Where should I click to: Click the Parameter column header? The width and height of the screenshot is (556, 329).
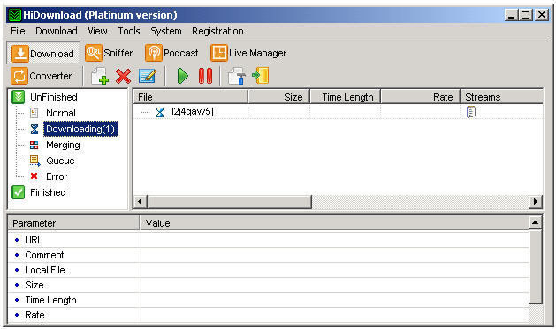tap(73, 223)
